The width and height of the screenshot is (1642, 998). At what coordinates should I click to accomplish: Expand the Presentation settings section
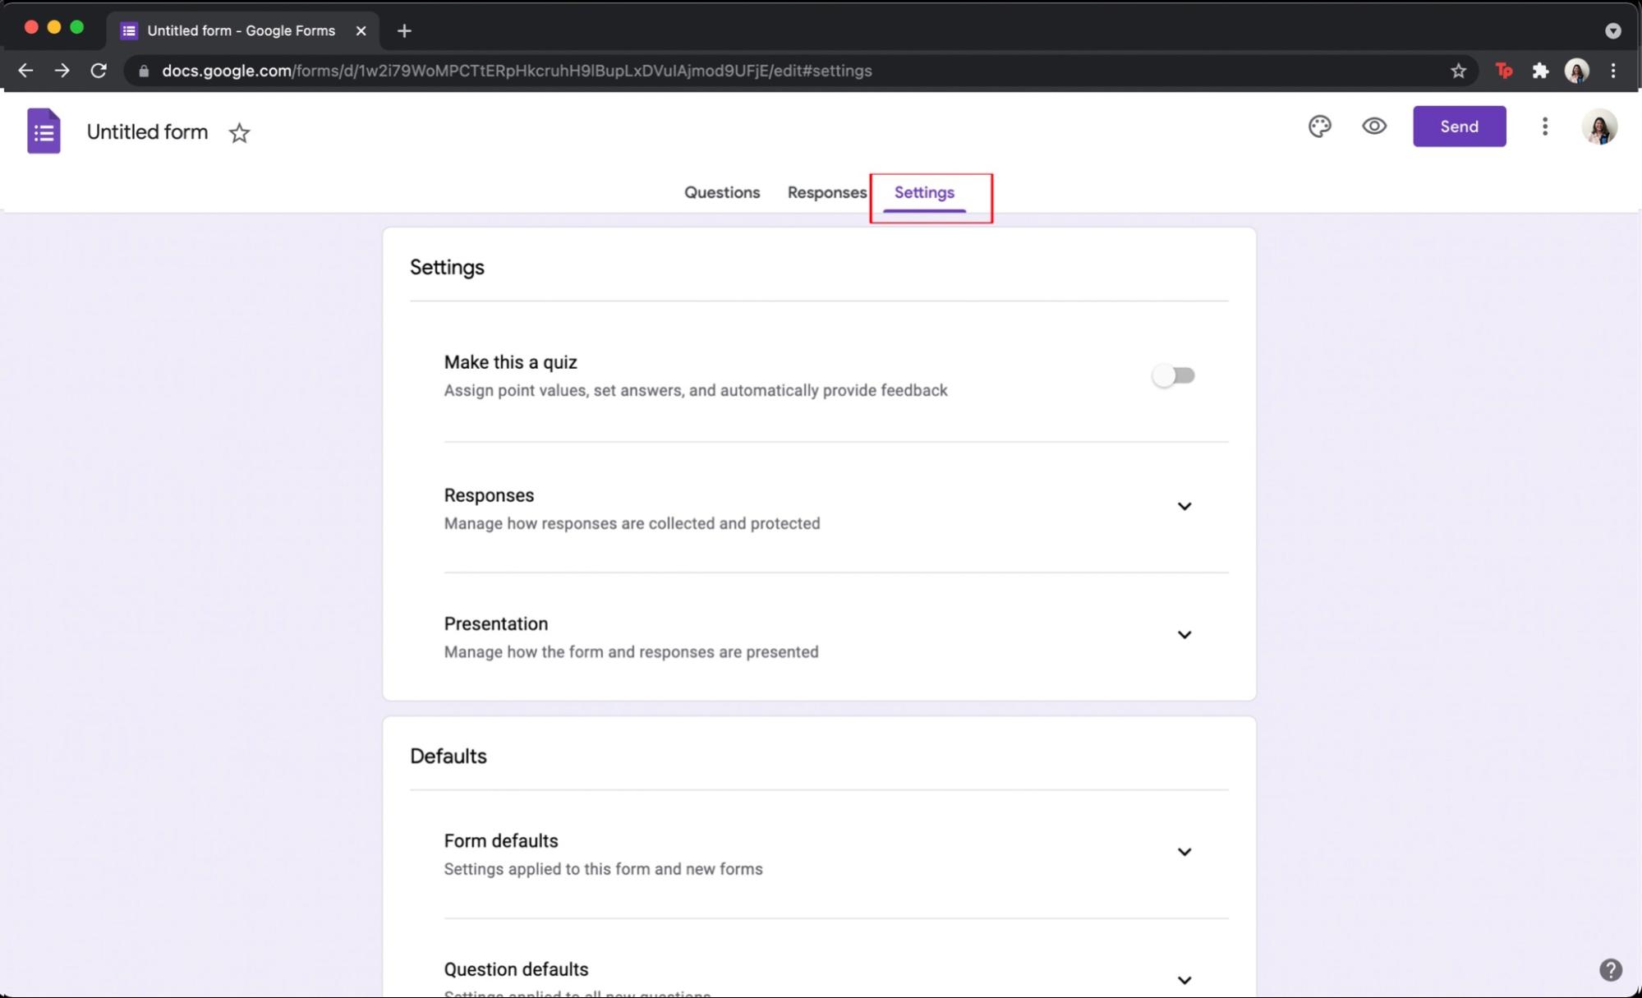(1184, 634)
